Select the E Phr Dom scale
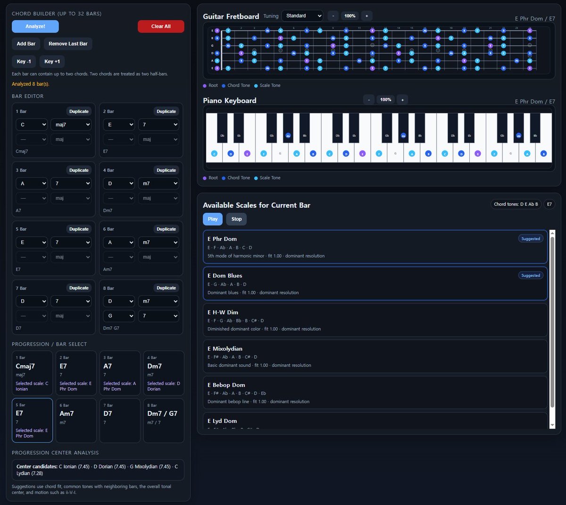Viewport: 566px width, 505px height. [375, 247]
